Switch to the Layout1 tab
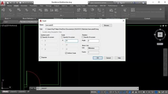 (13, 91)
